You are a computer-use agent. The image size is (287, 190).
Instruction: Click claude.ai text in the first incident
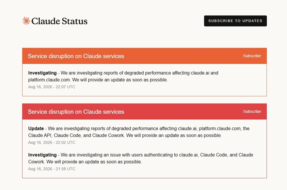(x=200, y=73)
